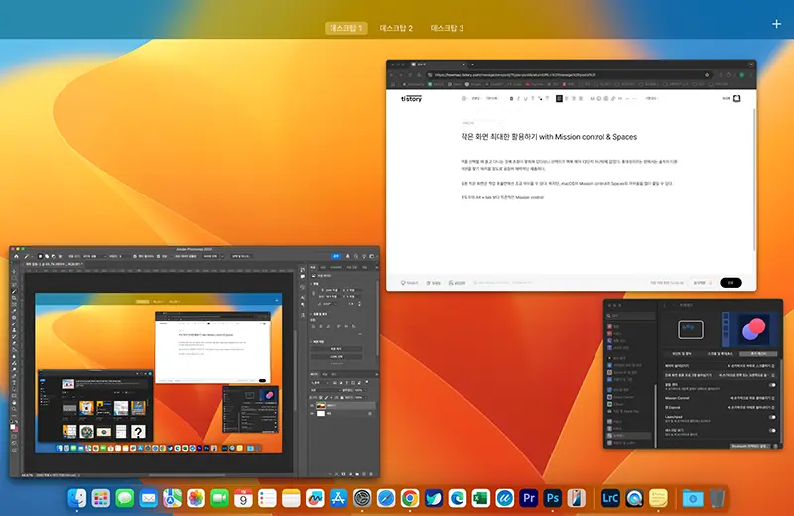The height and width of the screenshot is (516, 794).
Task: Open the swipe between pages dropdown
Action: pos(751,365)
